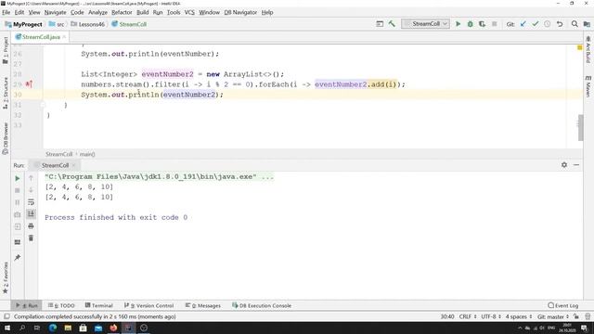
Task: Open the StreamColl run configuration dropdown
Action: point(425,24)
